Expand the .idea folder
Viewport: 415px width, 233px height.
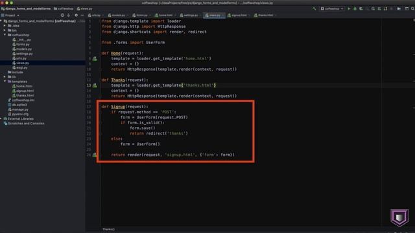point(5,26)
